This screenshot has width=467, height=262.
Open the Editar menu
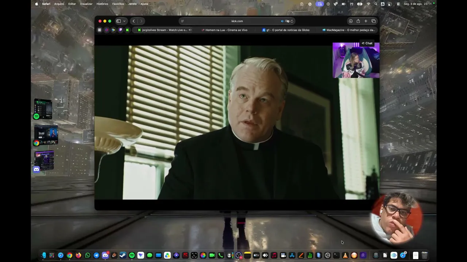pyautogui.click(x=72, y=4)
